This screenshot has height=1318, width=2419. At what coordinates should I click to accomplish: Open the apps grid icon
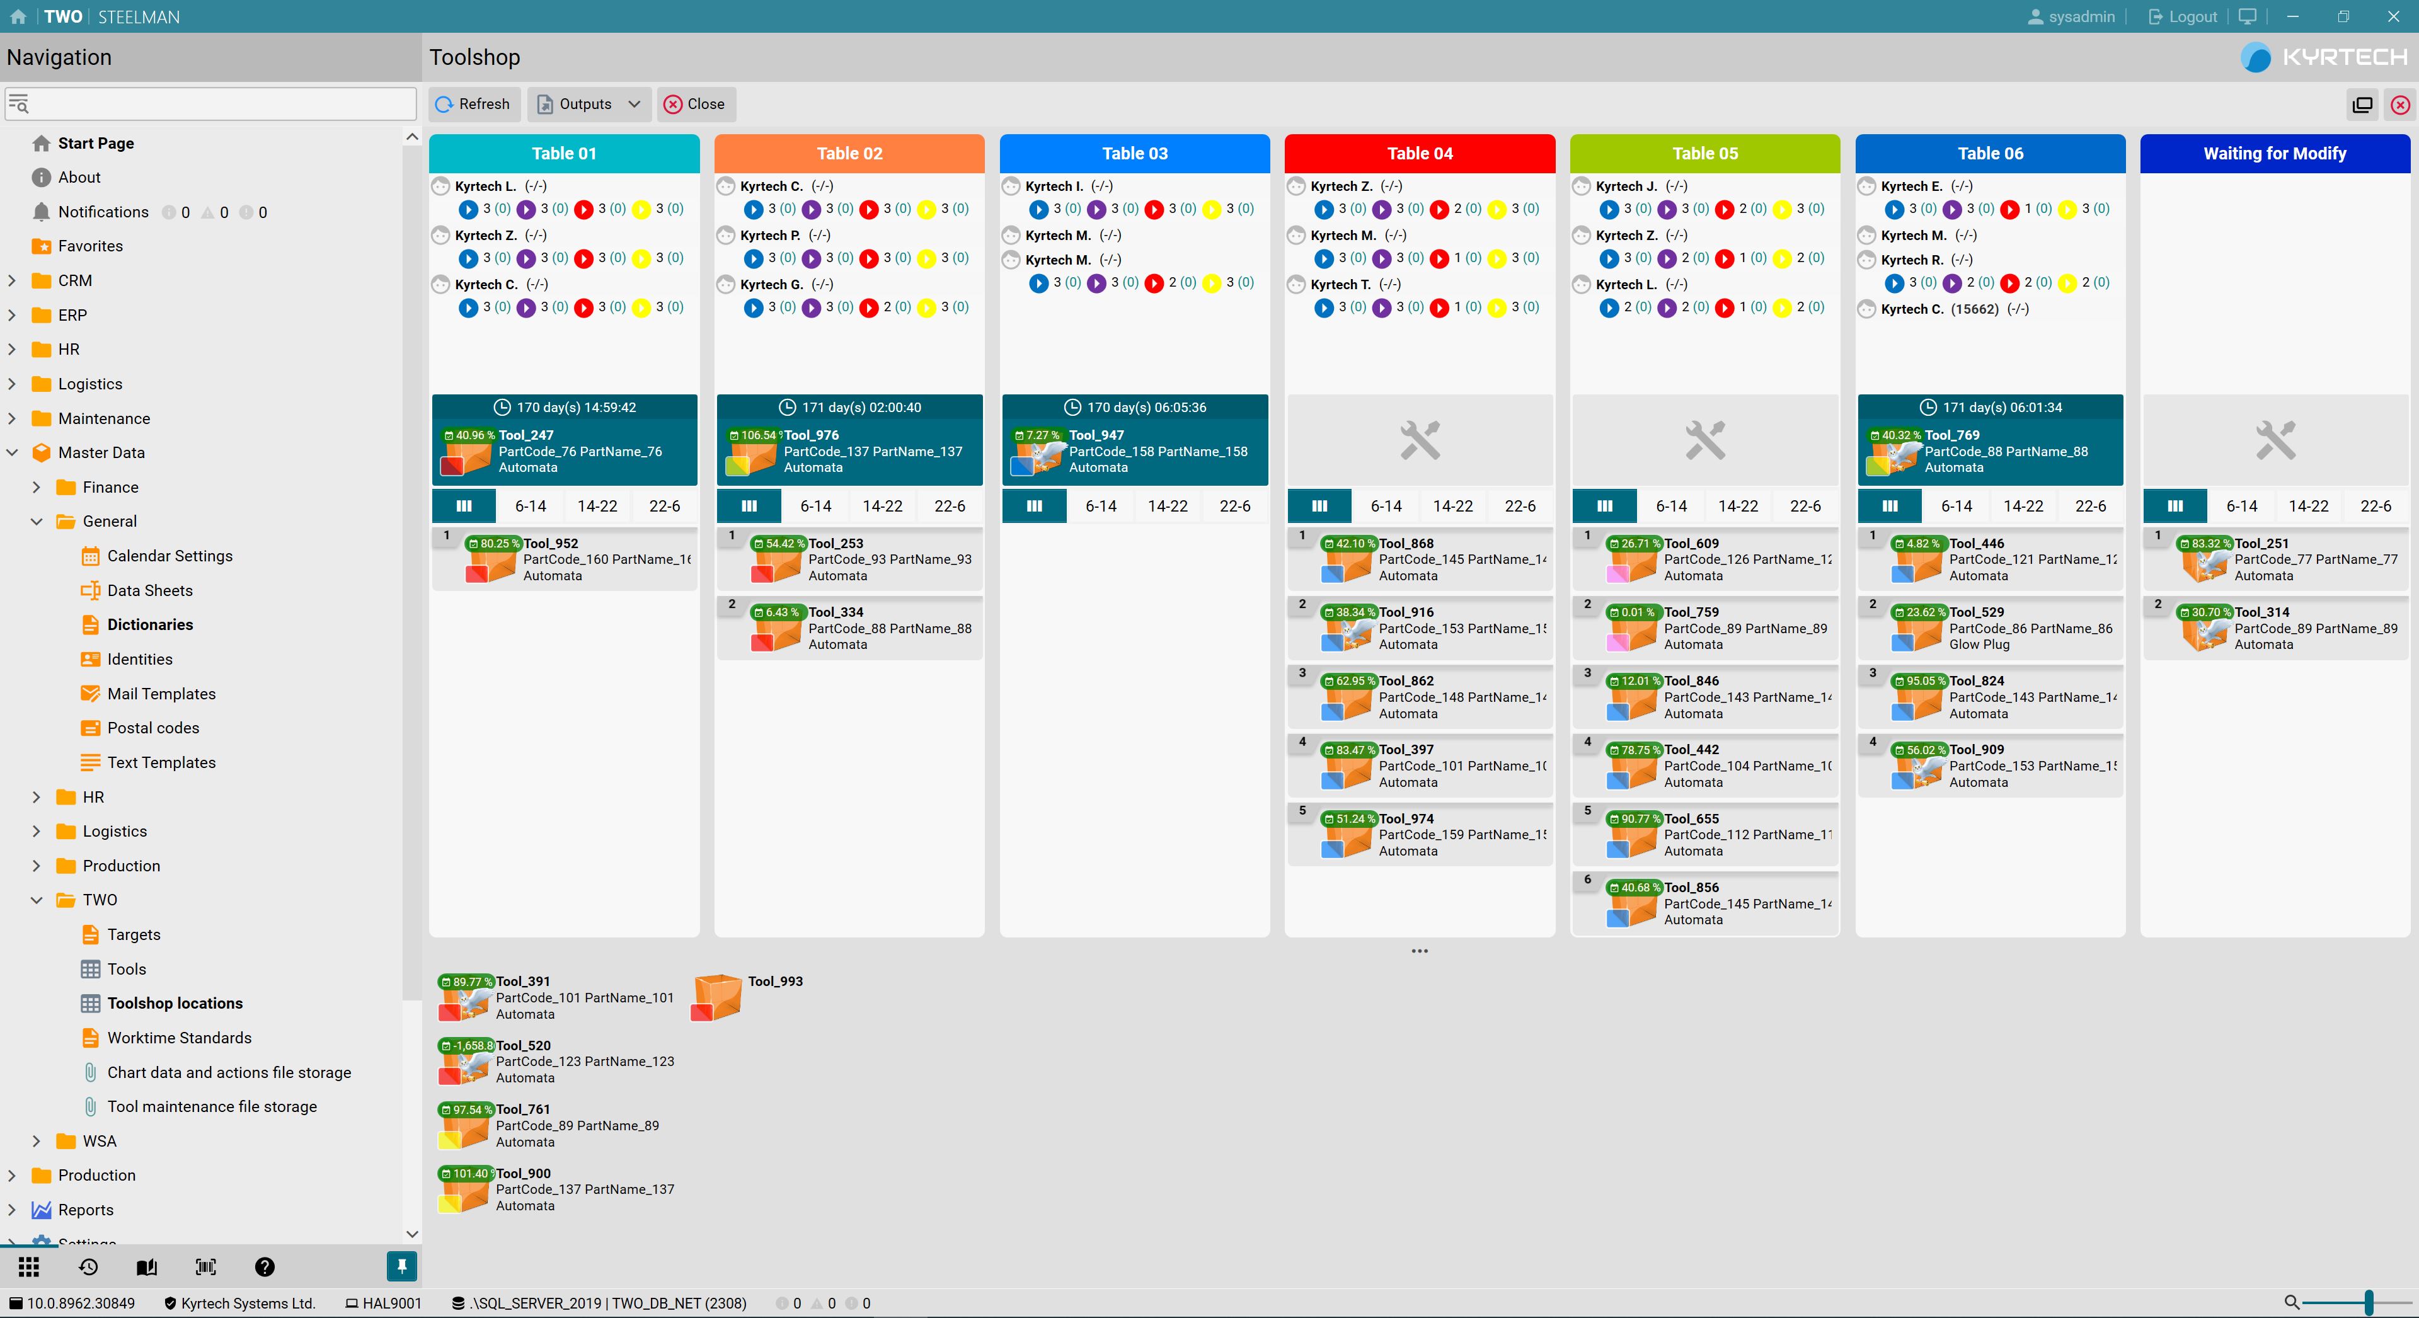click(x=29, y=1268)
